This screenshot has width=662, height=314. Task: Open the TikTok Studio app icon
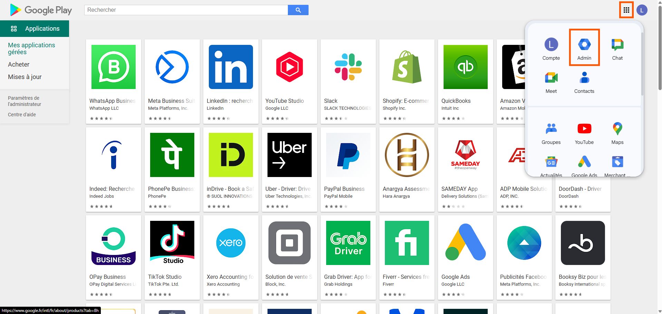point(172,243)
